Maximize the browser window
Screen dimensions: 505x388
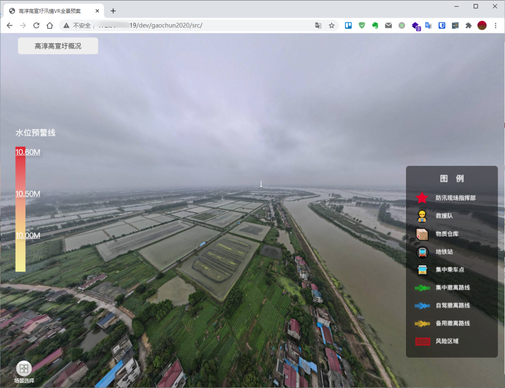(x=476, y=7)
